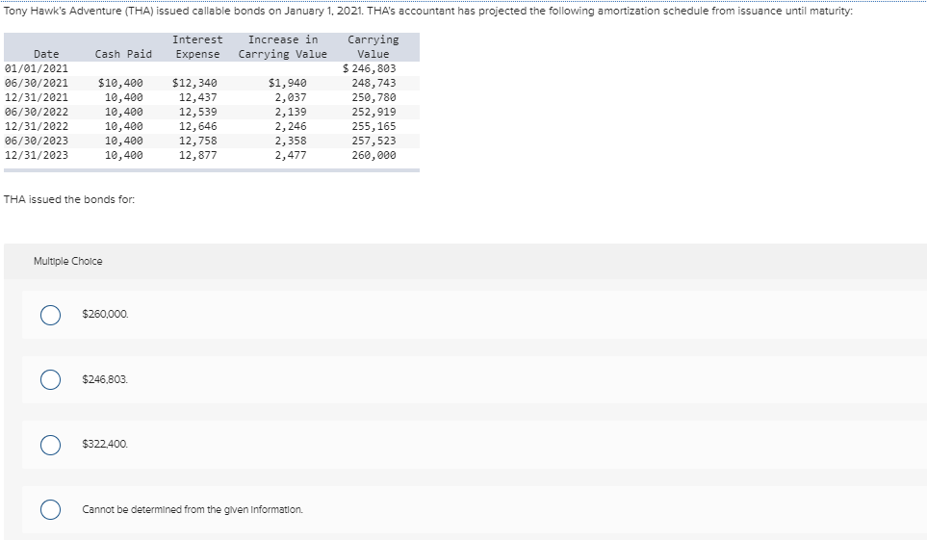Screen dimensions: 927x540
Task: Click the 2,246 increase cell
Action: point(291,126)
